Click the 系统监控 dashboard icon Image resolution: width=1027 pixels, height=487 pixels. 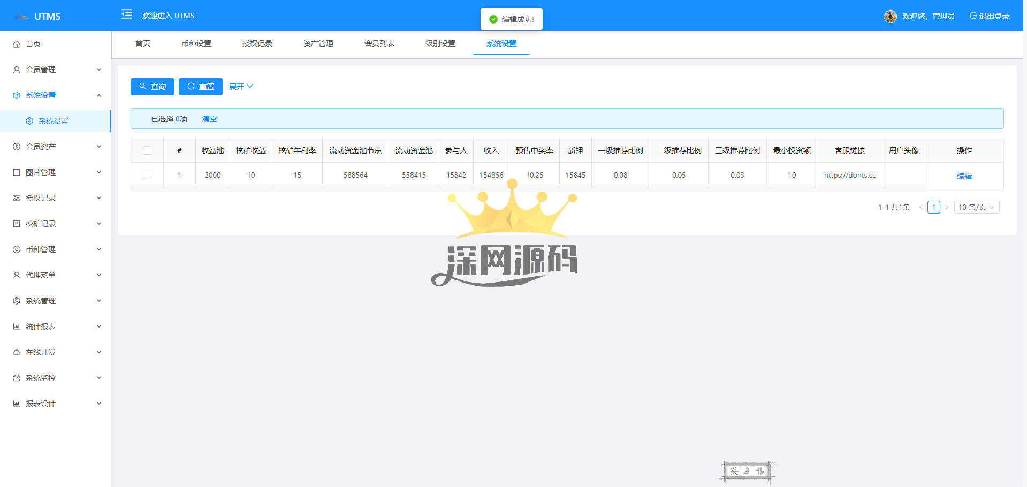tap(17, 378)
